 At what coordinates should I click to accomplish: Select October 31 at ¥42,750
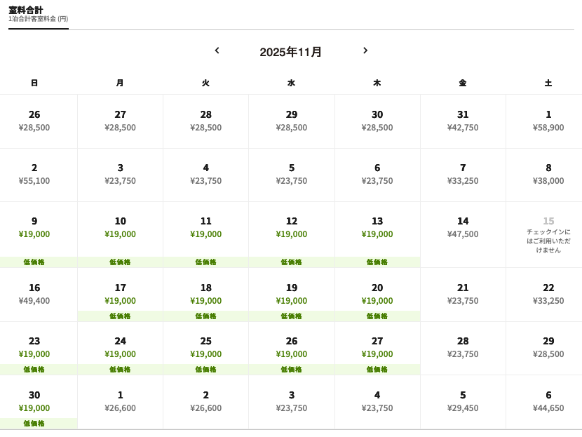click(462, 121)
